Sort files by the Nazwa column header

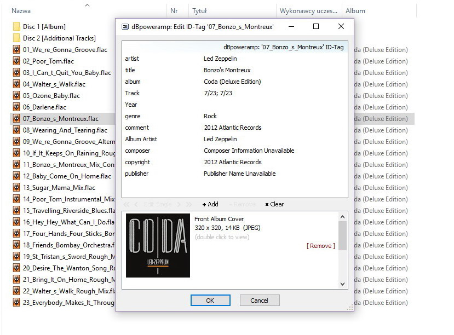21,11
